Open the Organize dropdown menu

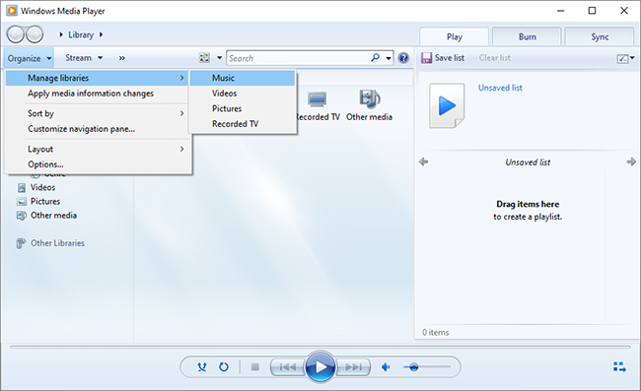point(30,58)
